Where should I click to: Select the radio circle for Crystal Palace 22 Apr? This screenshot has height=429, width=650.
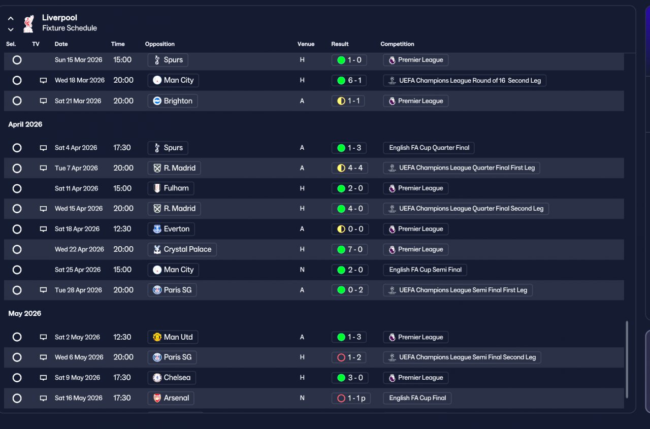tap(17, 249)
